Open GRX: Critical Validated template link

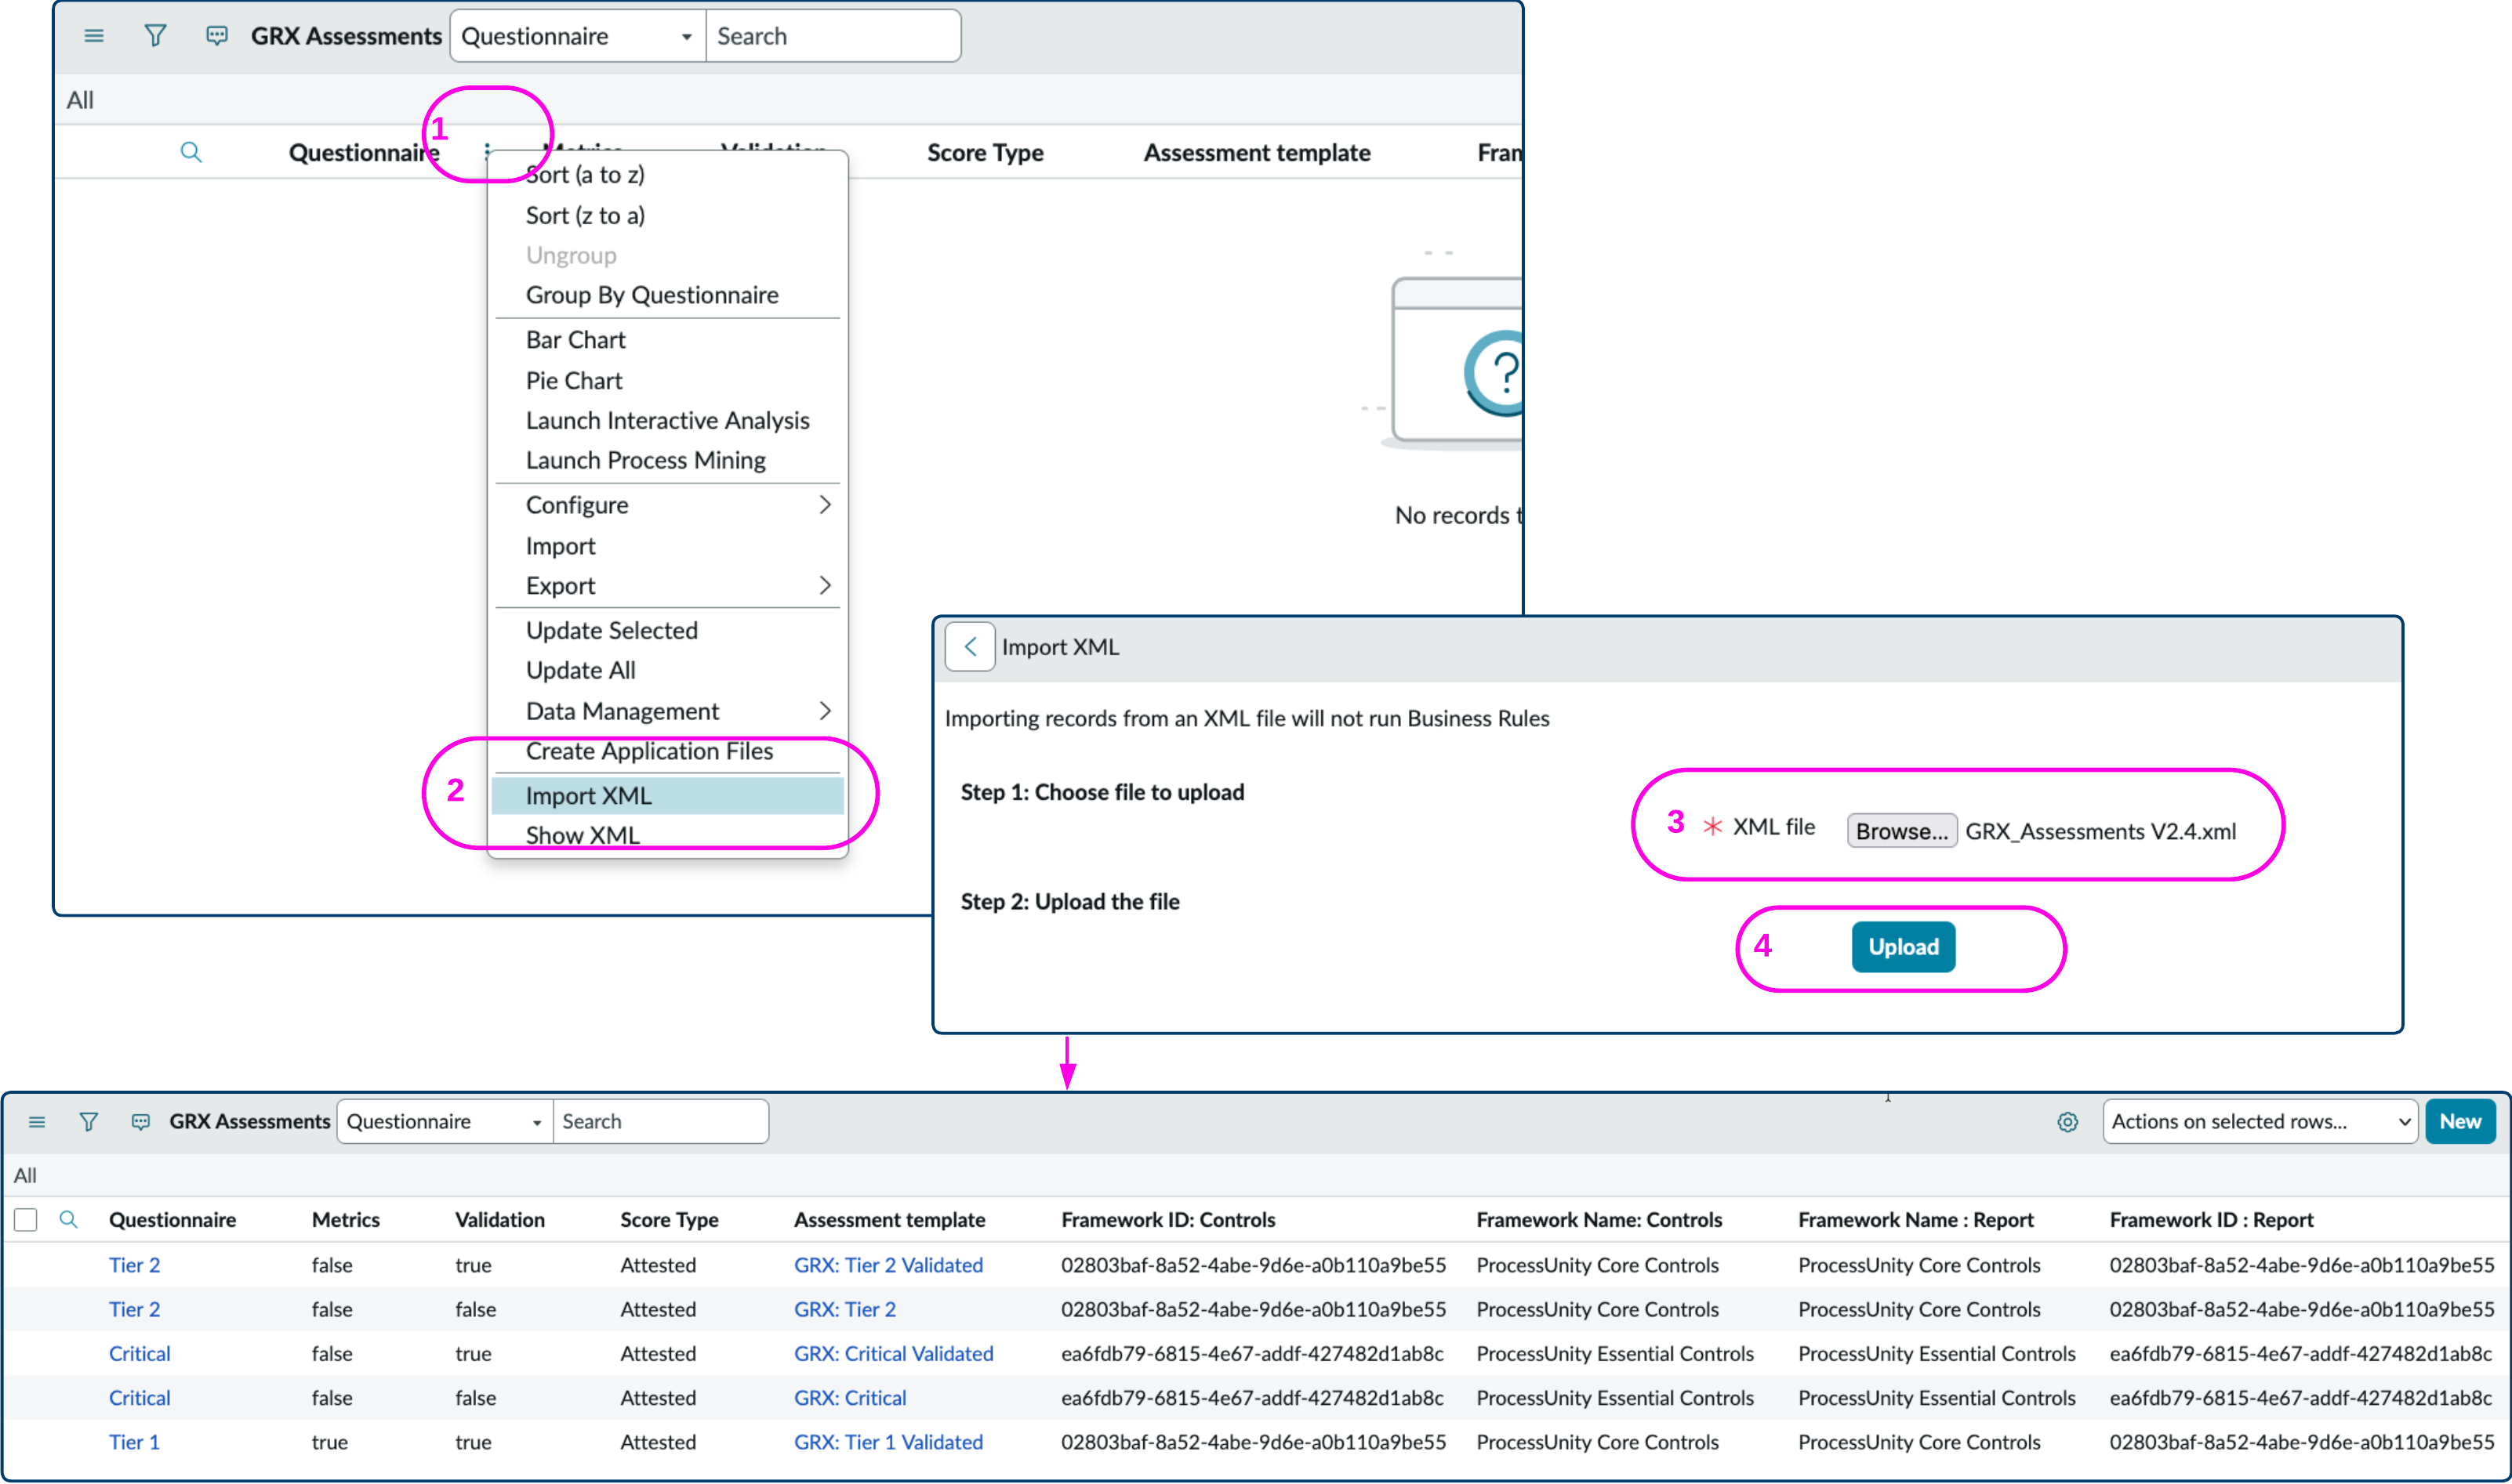pyautogui.click(x=893, y=1354)
